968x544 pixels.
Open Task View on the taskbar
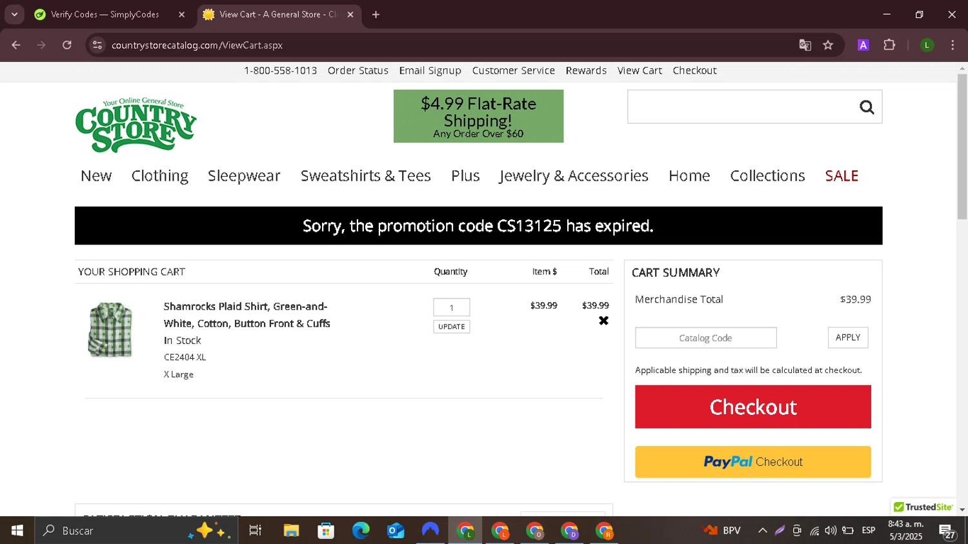click(256, 530)
